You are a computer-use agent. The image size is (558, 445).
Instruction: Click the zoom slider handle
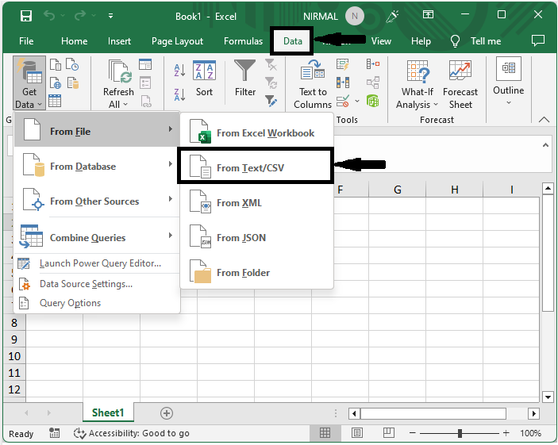pos(460,433)
